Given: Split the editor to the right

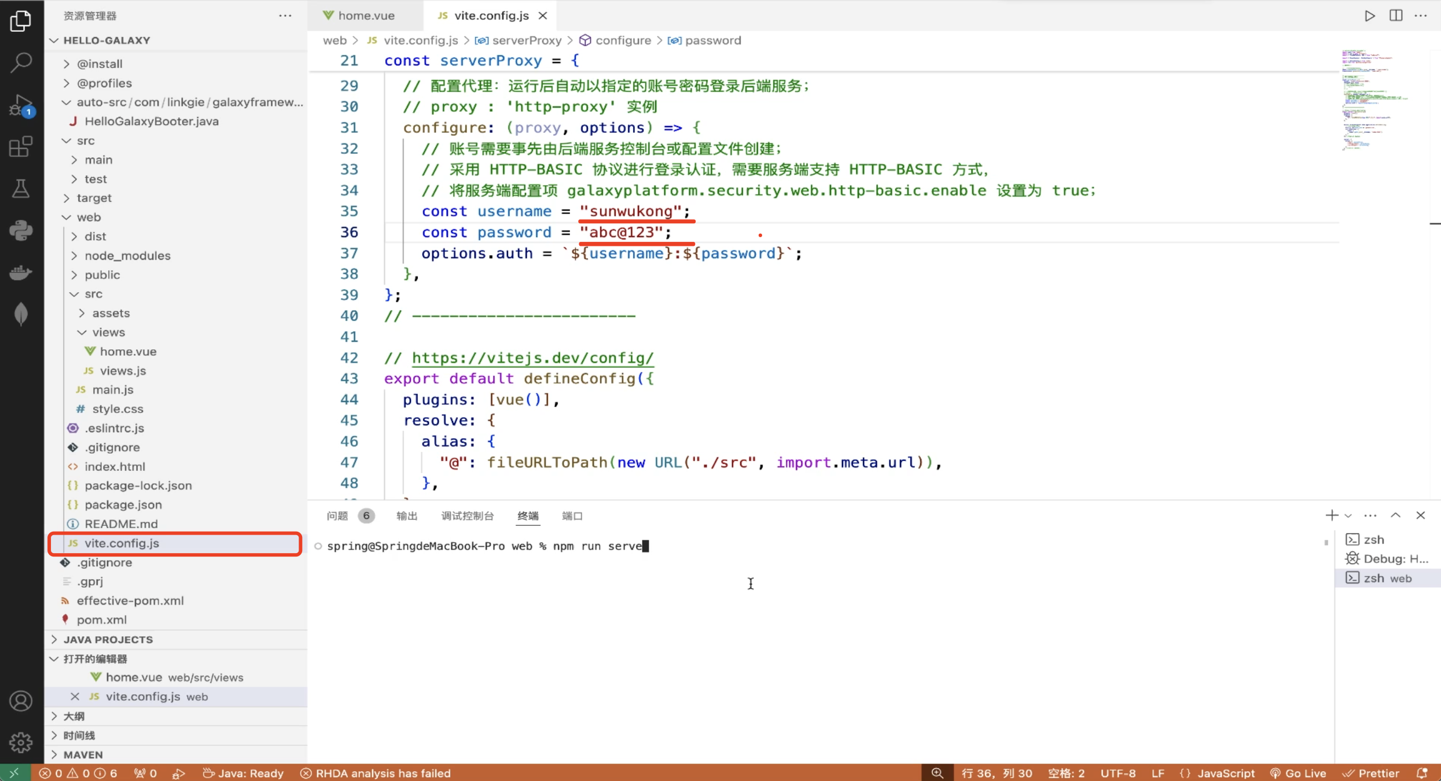Looking at the screenshot, I should 1396,16.
